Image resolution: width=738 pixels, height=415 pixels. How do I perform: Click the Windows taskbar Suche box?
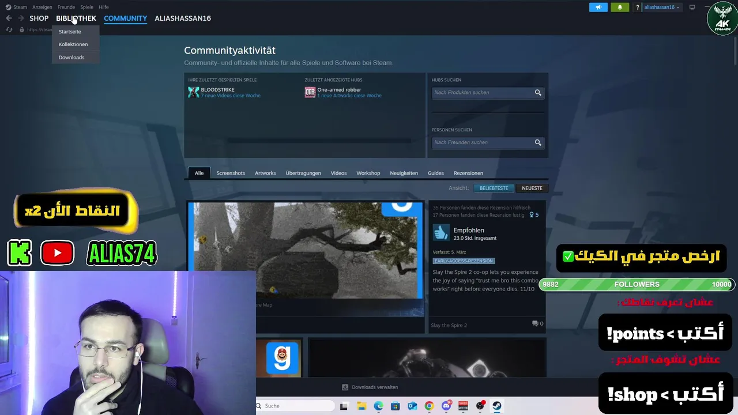(295, 406)
